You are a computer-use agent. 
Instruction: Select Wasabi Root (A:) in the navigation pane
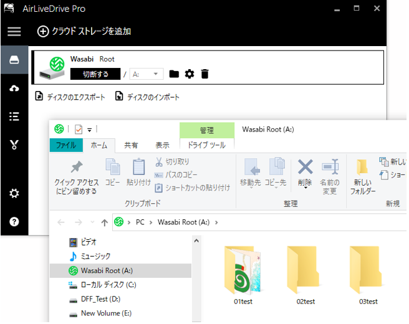(120, 270)
